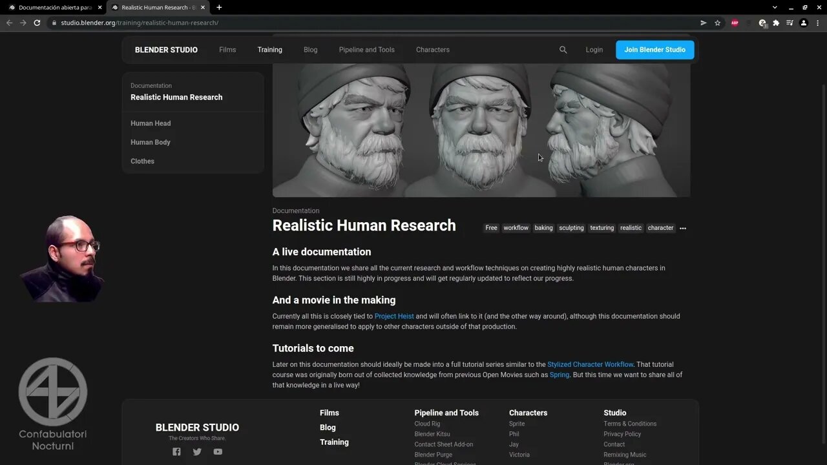Open the Training menu in navbar
The height and width of the screenshot is (465, 827).
269,50
